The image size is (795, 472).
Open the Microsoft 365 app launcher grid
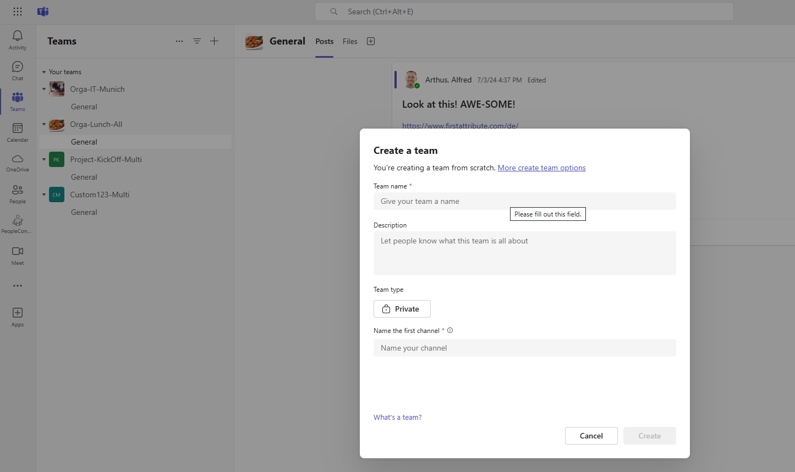[17, 11]
